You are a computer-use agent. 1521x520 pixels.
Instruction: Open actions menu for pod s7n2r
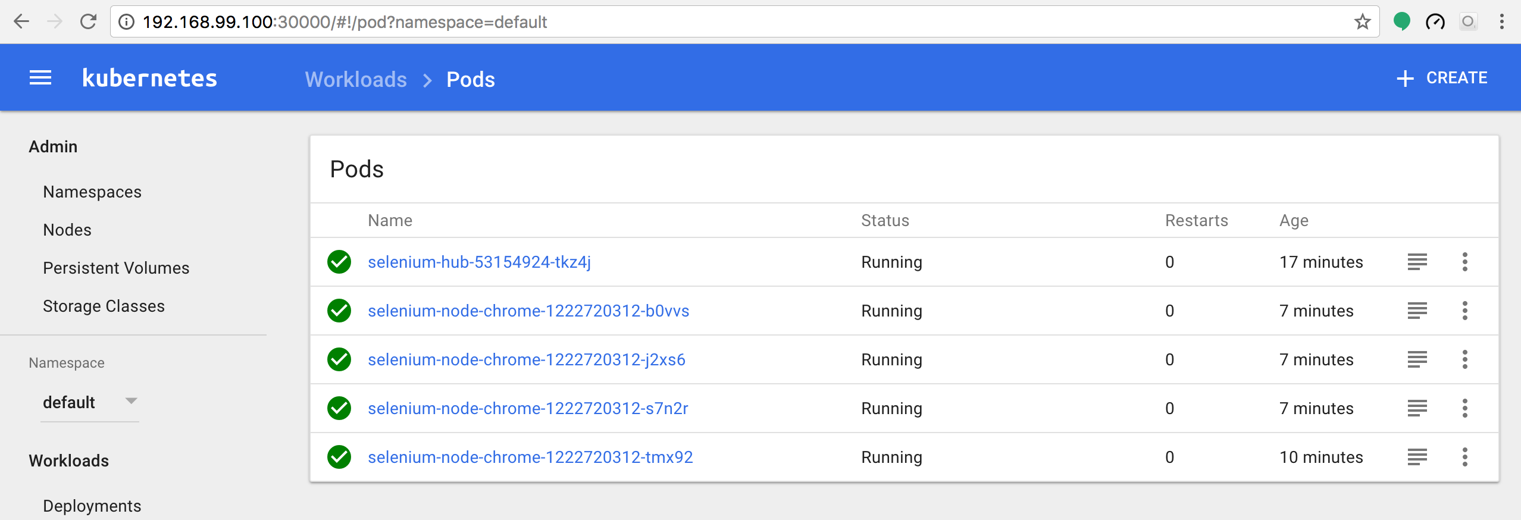pyautogui.click(x=1465, y=408)
